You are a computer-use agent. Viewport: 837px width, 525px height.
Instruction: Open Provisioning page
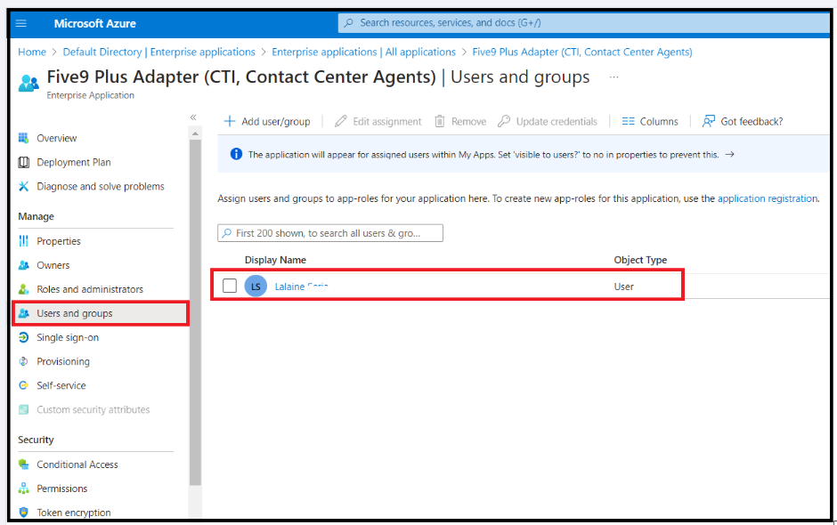[63, 361]
